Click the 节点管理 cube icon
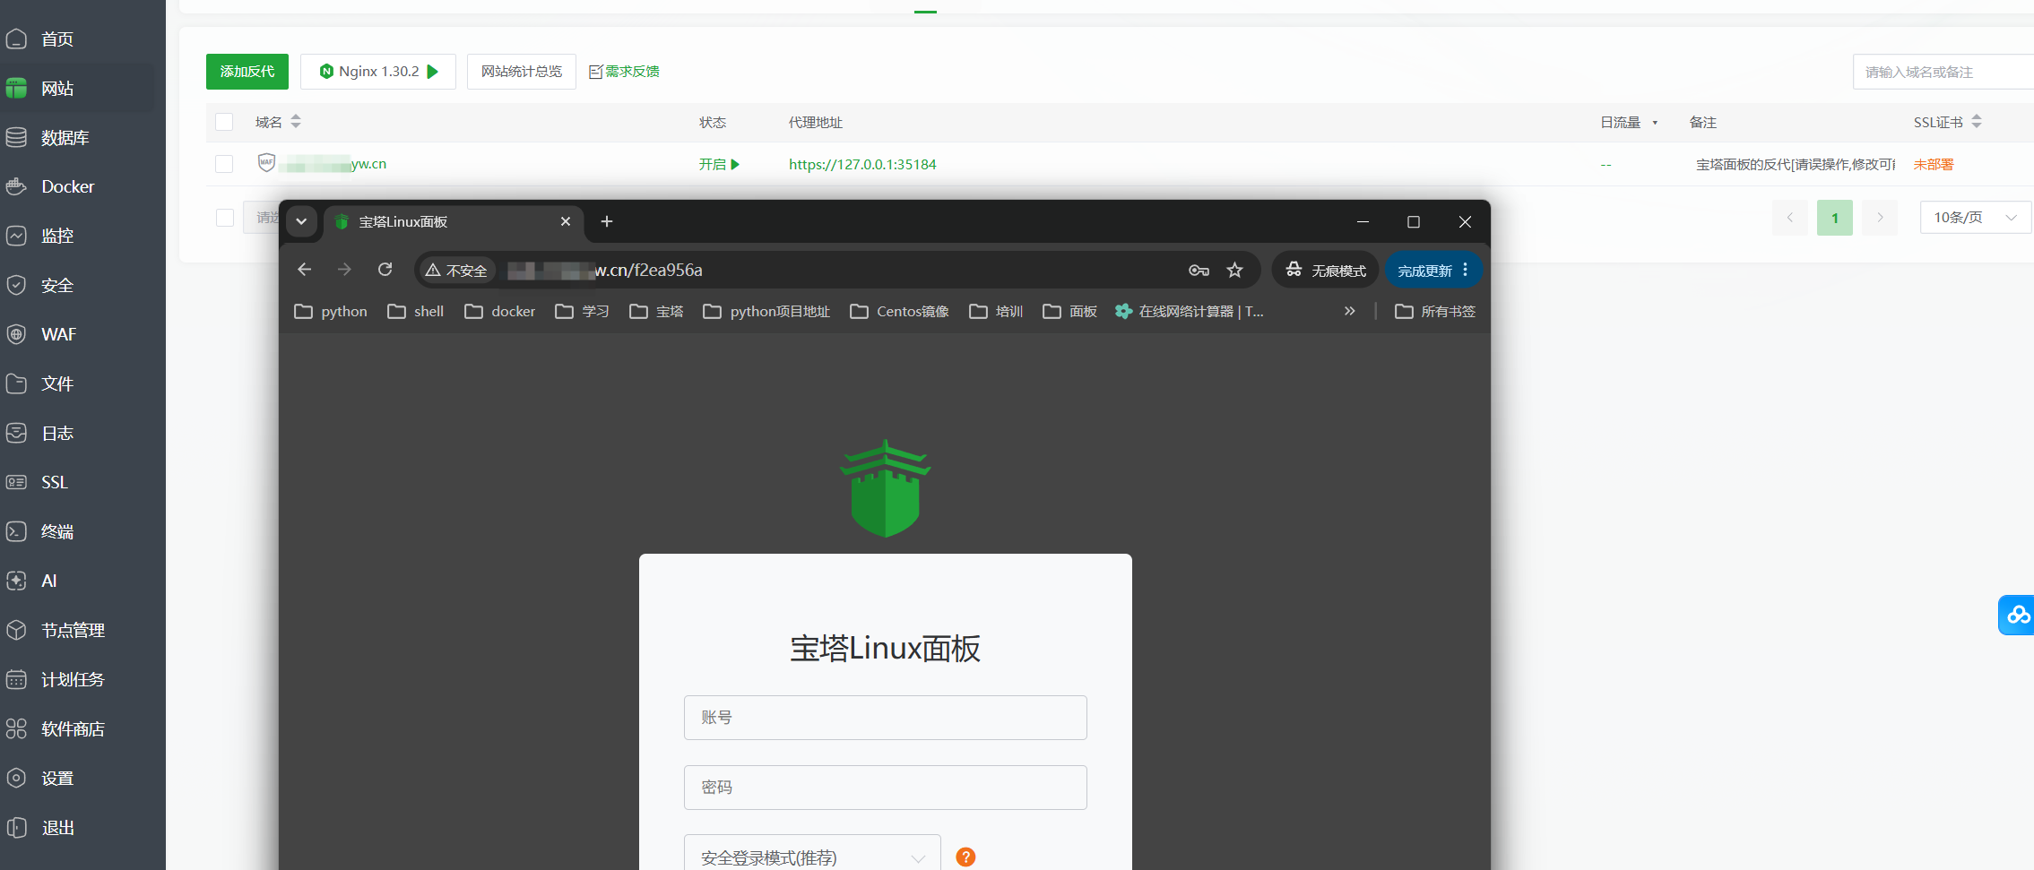The image size is (2034, 870). (16, 630)
